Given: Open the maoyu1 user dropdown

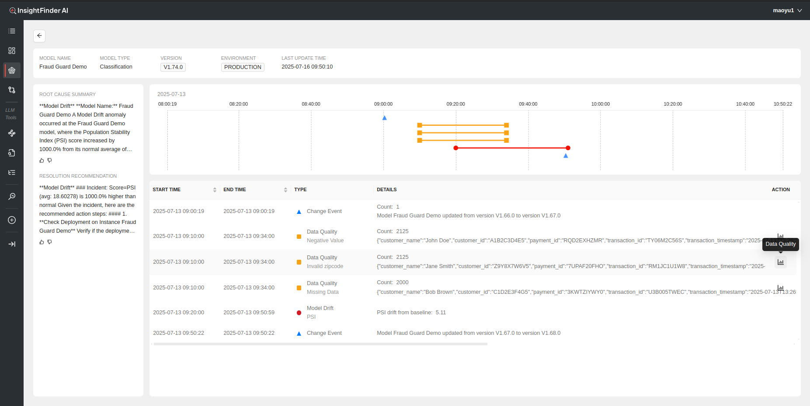Looking at the screenshot, I should click(787, 10).
